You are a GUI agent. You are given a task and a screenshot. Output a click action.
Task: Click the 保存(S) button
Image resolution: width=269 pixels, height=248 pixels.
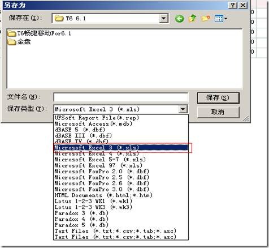[x=218, y=98]
